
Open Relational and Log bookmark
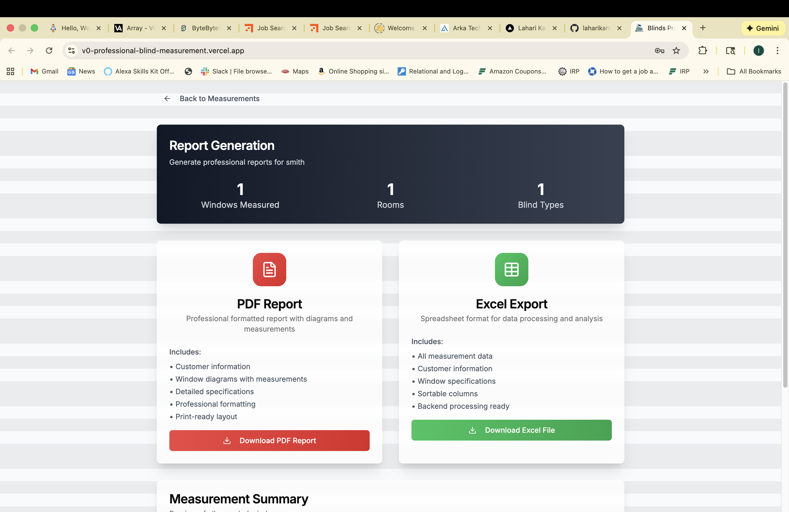tap(433, 71)
